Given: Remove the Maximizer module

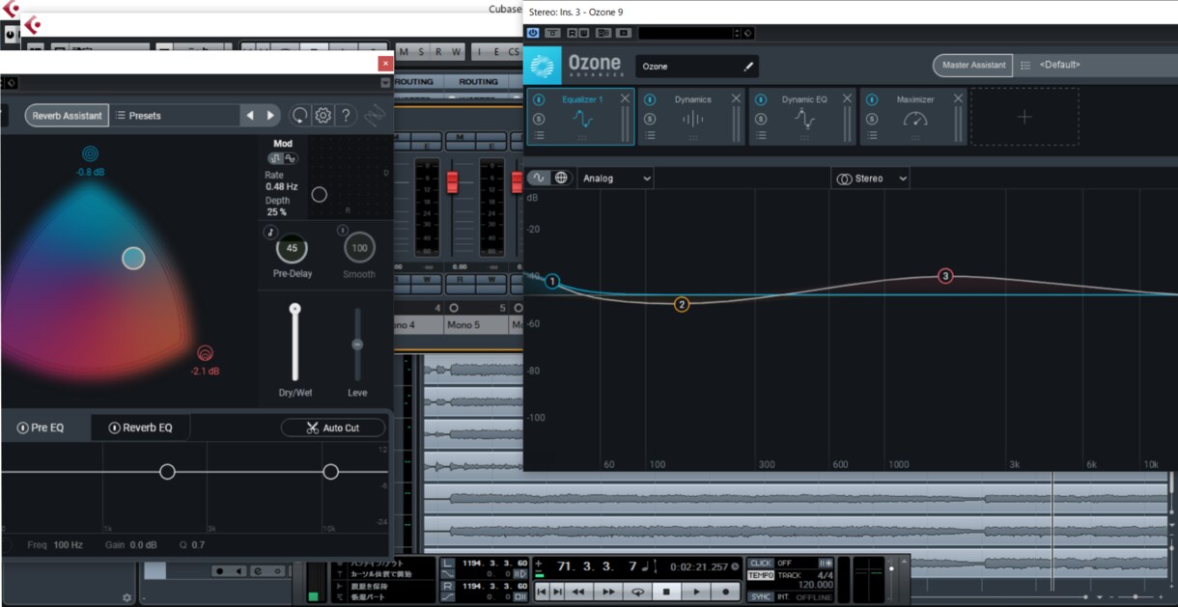Looking at the screenshot, I should click(959, 99).
